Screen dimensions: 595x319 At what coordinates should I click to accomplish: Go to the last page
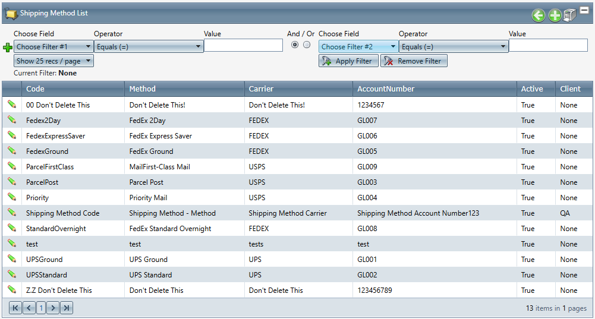(x=67, y=308)
